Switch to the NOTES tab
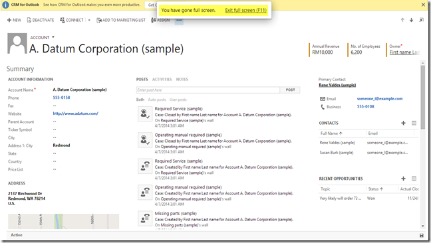This screenshot has width=431, height=243. pos(182,79)
